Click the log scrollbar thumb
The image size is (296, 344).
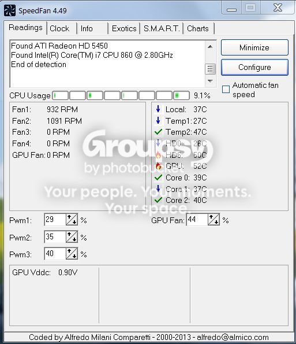click(x=210, y=69)
